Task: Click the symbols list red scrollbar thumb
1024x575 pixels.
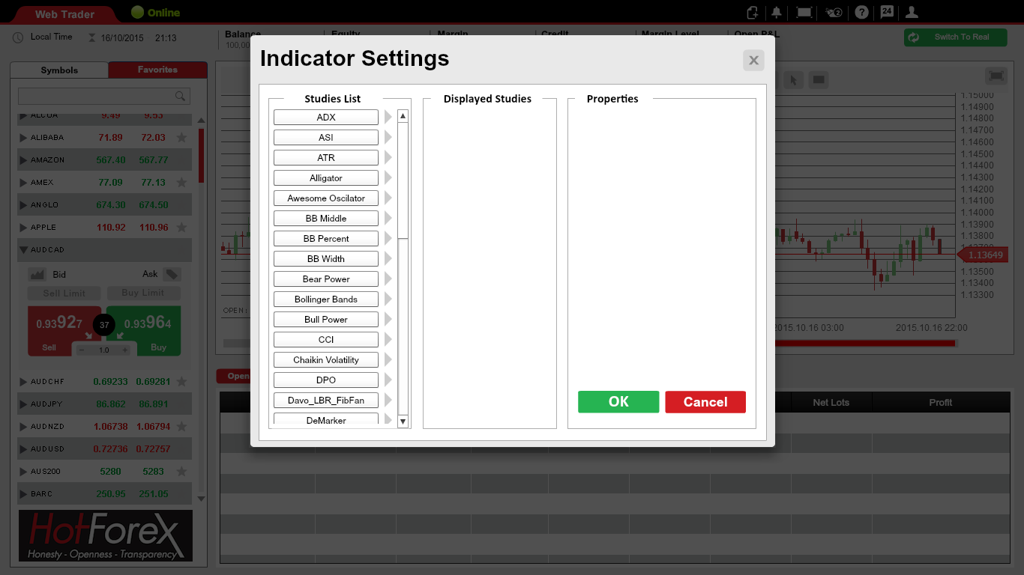Action: (201, 156)
